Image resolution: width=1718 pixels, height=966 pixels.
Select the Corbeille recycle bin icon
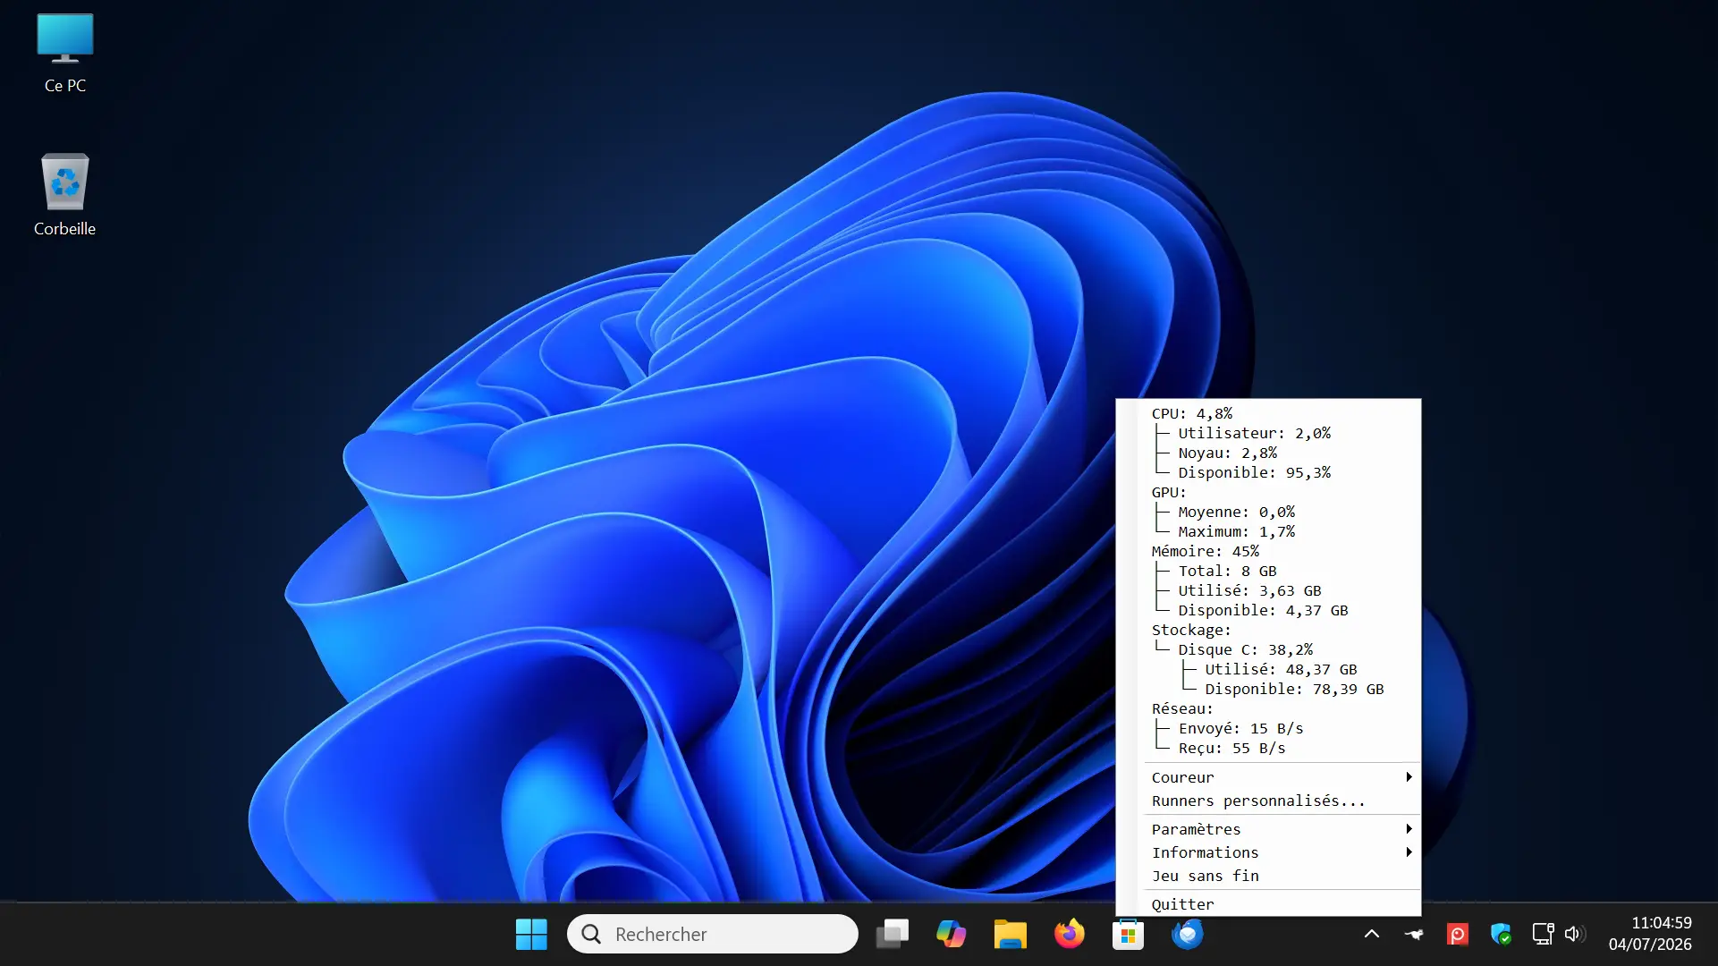point(65,195)
